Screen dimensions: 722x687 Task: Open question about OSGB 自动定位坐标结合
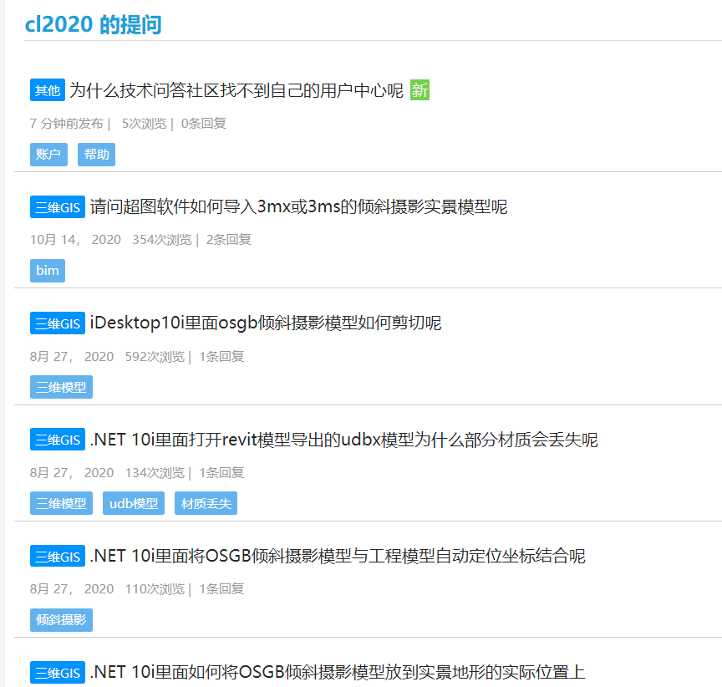point(338,557)
